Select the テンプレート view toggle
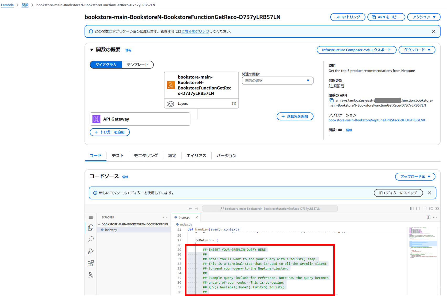The width and height of the screenshot is (447, 296). 138,65
